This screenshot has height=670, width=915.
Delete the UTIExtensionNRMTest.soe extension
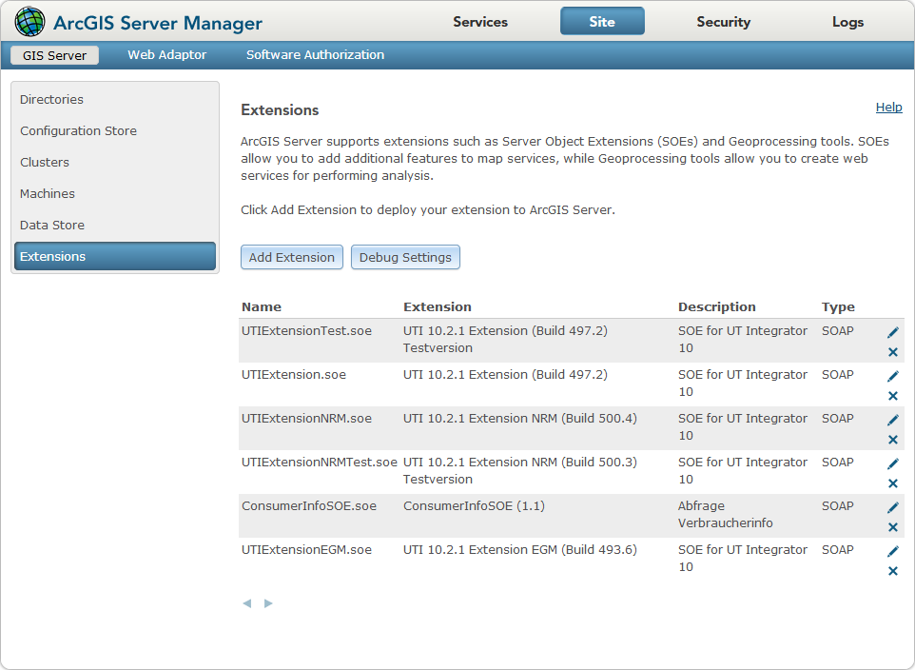(x=893, y=483)
